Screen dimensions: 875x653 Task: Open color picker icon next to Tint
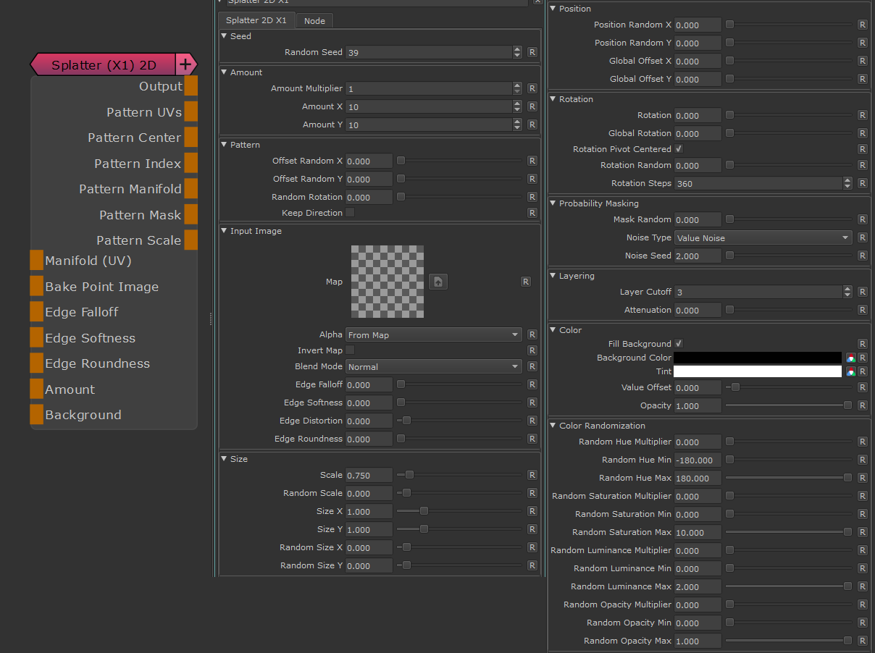(851, 371)
